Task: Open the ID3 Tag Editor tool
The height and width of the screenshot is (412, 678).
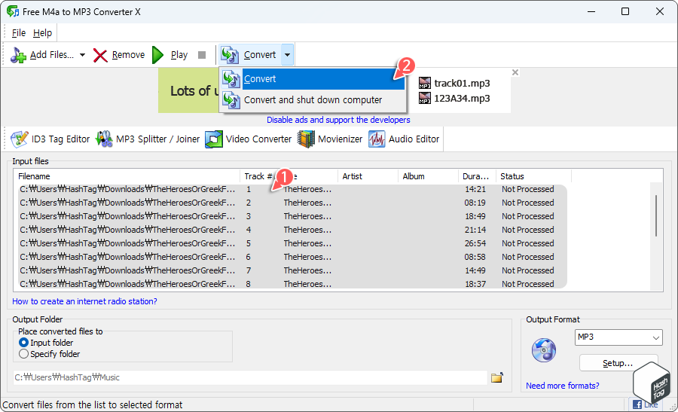Action: tap(50, 139)
